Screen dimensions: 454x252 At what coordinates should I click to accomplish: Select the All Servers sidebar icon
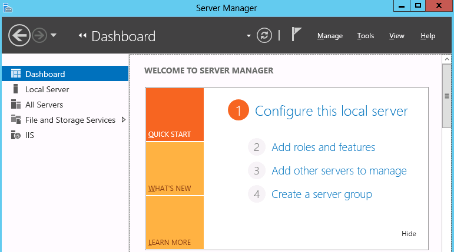click(16, 105)
